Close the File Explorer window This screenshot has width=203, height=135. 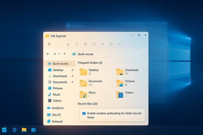(x=146, y=35)
